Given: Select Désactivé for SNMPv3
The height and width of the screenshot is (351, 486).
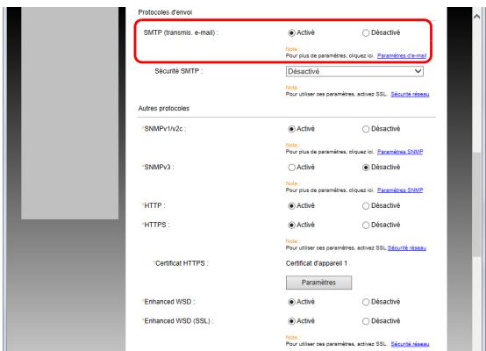Looking at the screenshot, I should pyautogui.click(x=366, y=168).
